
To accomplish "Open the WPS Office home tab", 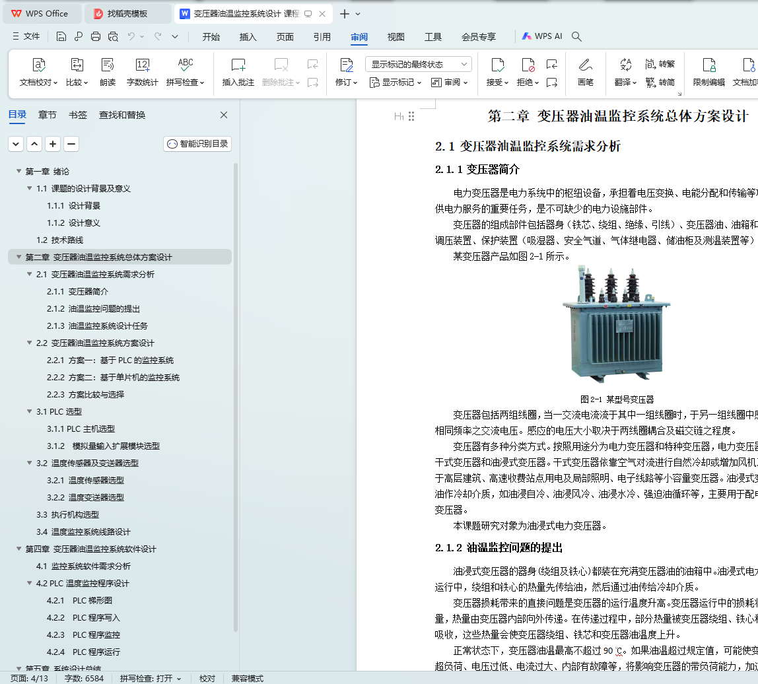I will click(x=41, y=14).
